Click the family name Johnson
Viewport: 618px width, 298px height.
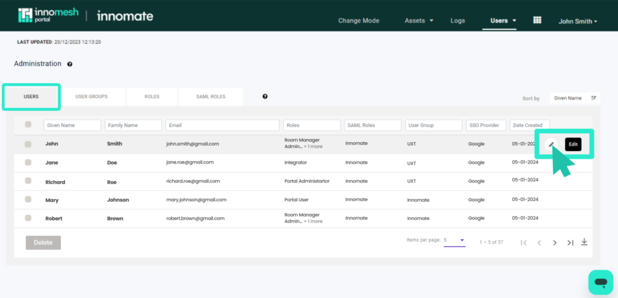[x=118, y=200]
